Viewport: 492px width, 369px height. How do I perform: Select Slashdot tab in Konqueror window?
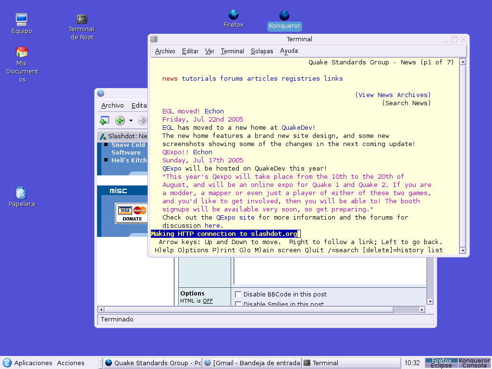coord(123,136)
